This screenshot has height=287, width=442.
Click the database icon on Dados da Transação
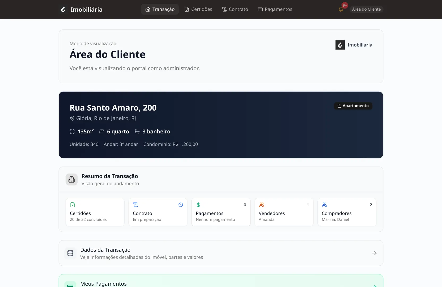(x=70, y=253)
